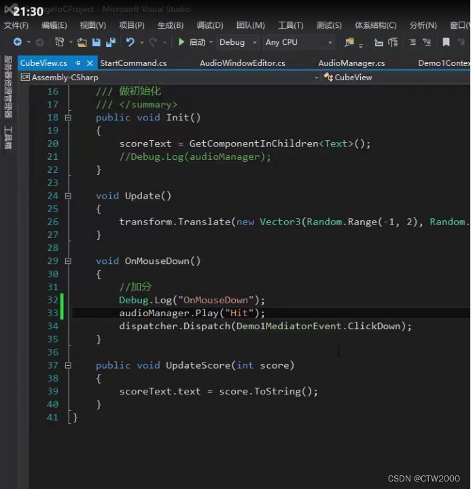Click the transform.Translate code line
Viewport: 471px width, 489px height.
[x=294, y=222]
